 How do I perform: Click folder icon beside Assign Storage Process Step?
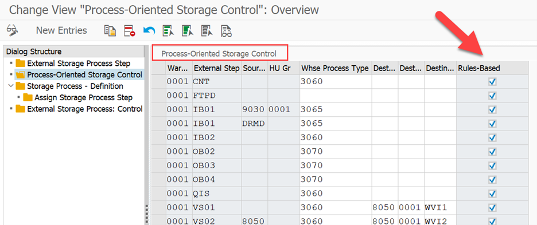pos(28,97)
